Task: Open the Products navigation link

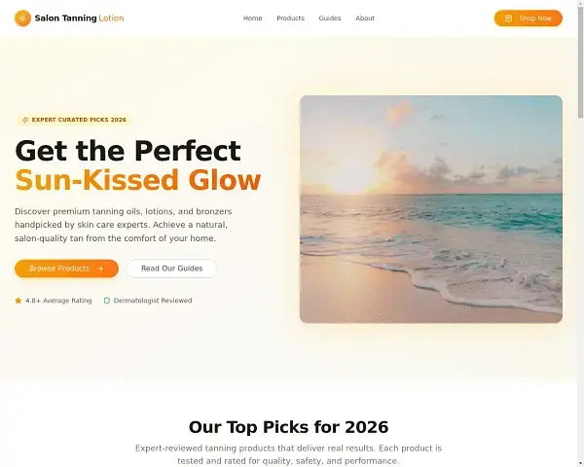Action: (x=290, y=18)
